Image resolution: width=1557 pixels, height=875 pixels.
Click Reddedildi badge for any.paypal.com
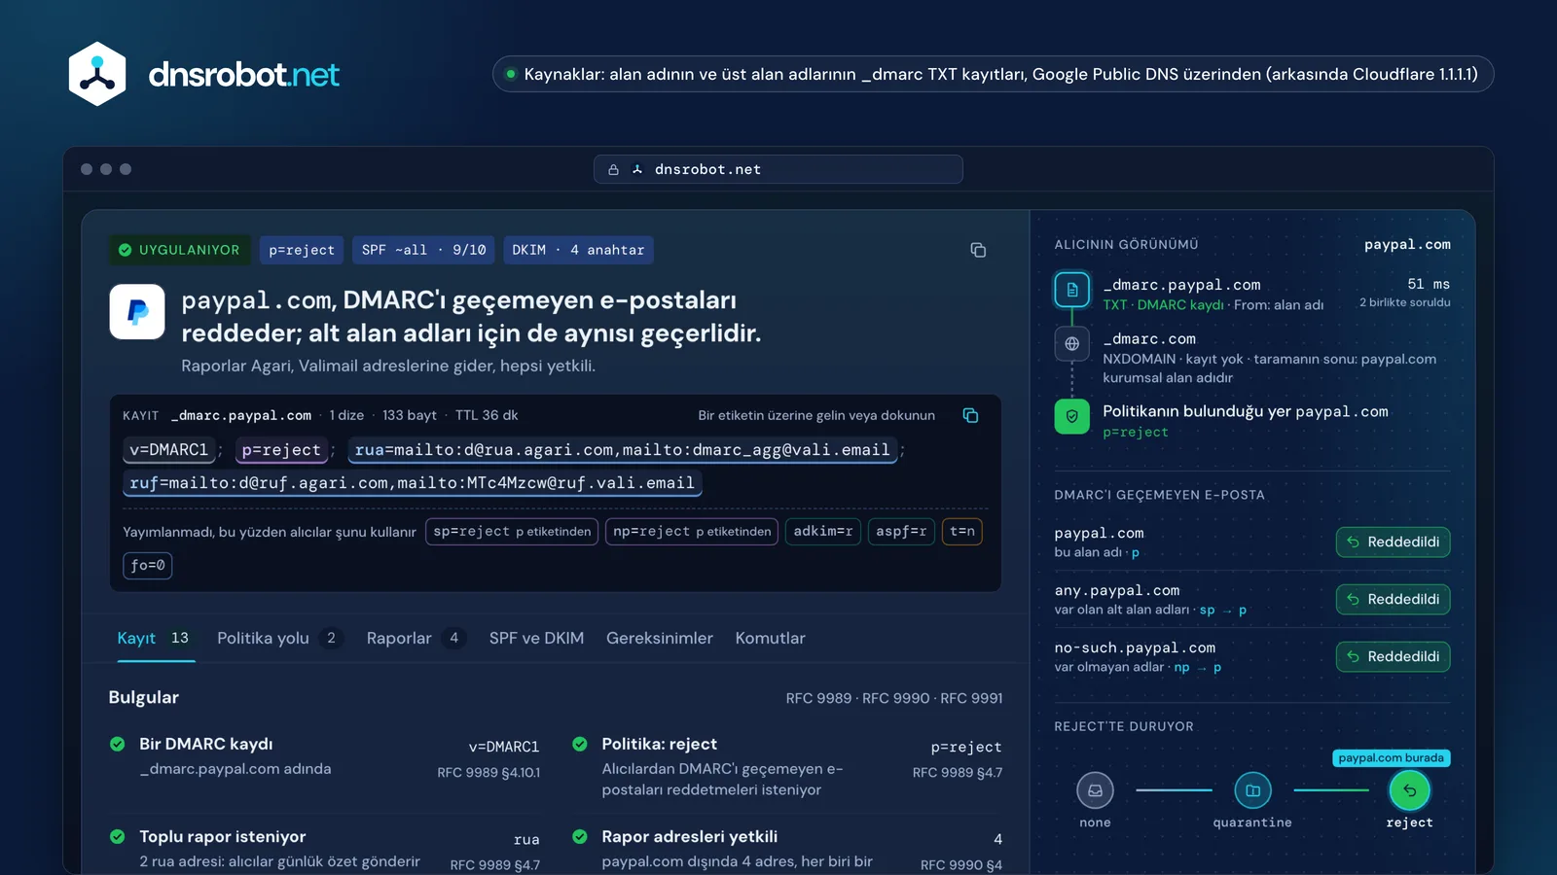[1393, 599]
